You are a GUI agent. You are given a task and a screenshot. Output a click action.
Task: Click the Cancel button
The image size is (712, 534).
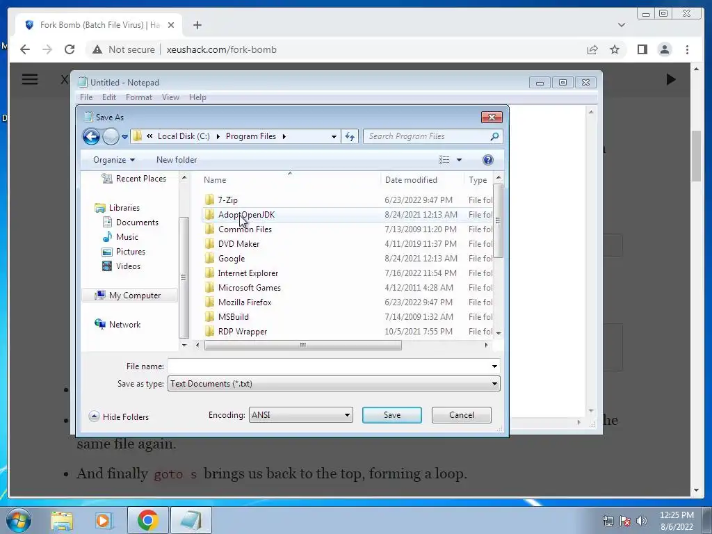click(462, 415)
